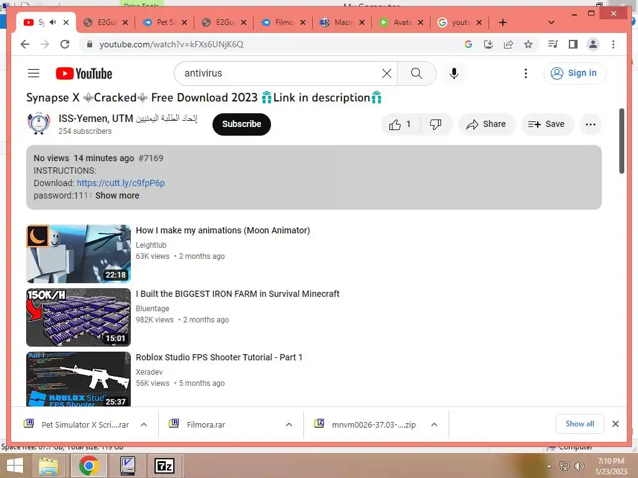Dislike the video with thumbs-down icon

point(436,124)
